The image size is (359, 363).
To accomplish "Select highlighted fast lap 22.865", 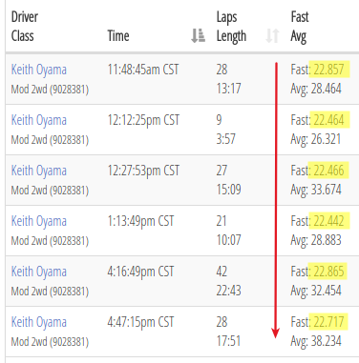I will (327, 272).
